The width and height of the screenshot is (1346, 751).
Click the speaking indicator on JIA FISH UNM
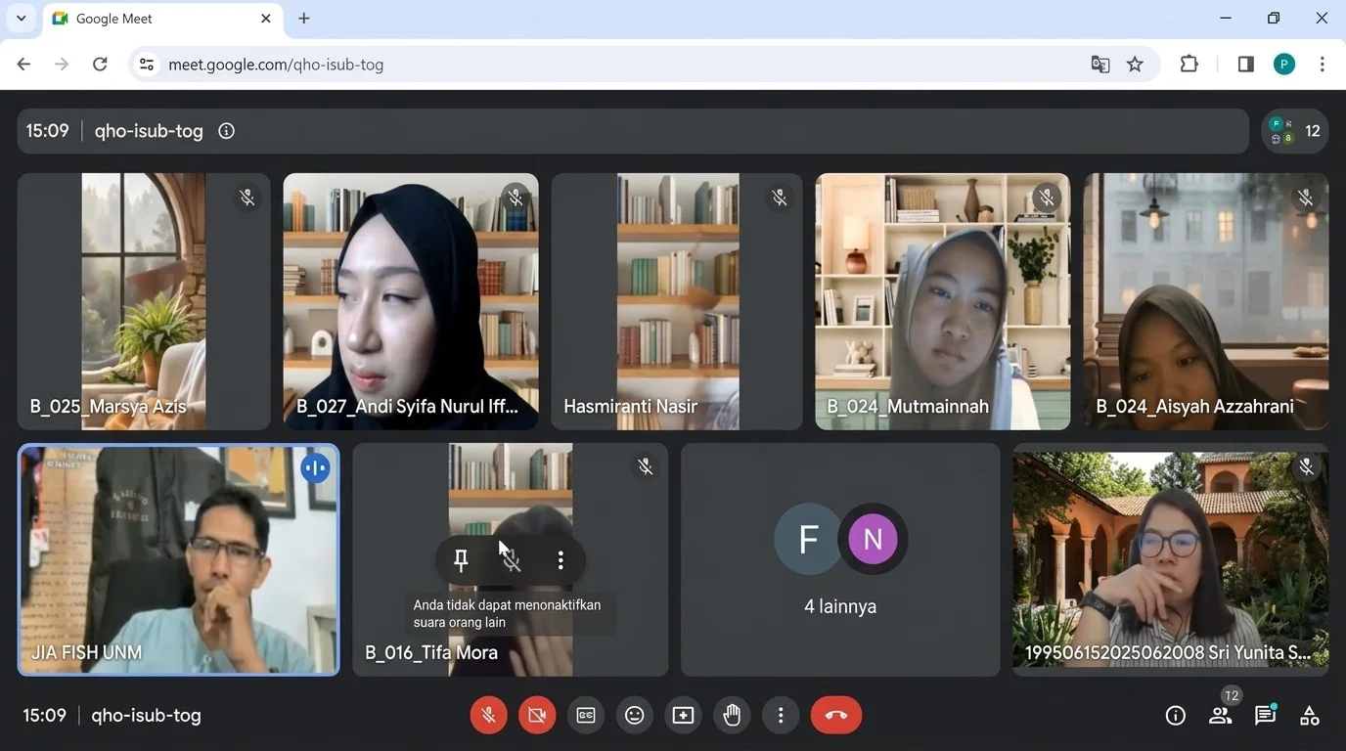click(315, 468)
